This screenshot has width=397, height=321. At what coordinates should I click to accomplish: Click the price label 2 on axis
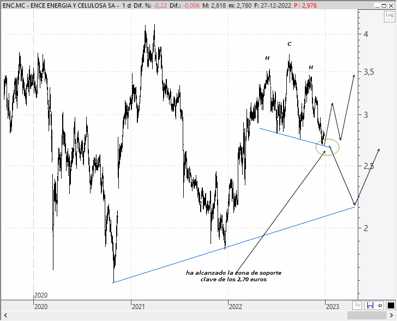366,228
